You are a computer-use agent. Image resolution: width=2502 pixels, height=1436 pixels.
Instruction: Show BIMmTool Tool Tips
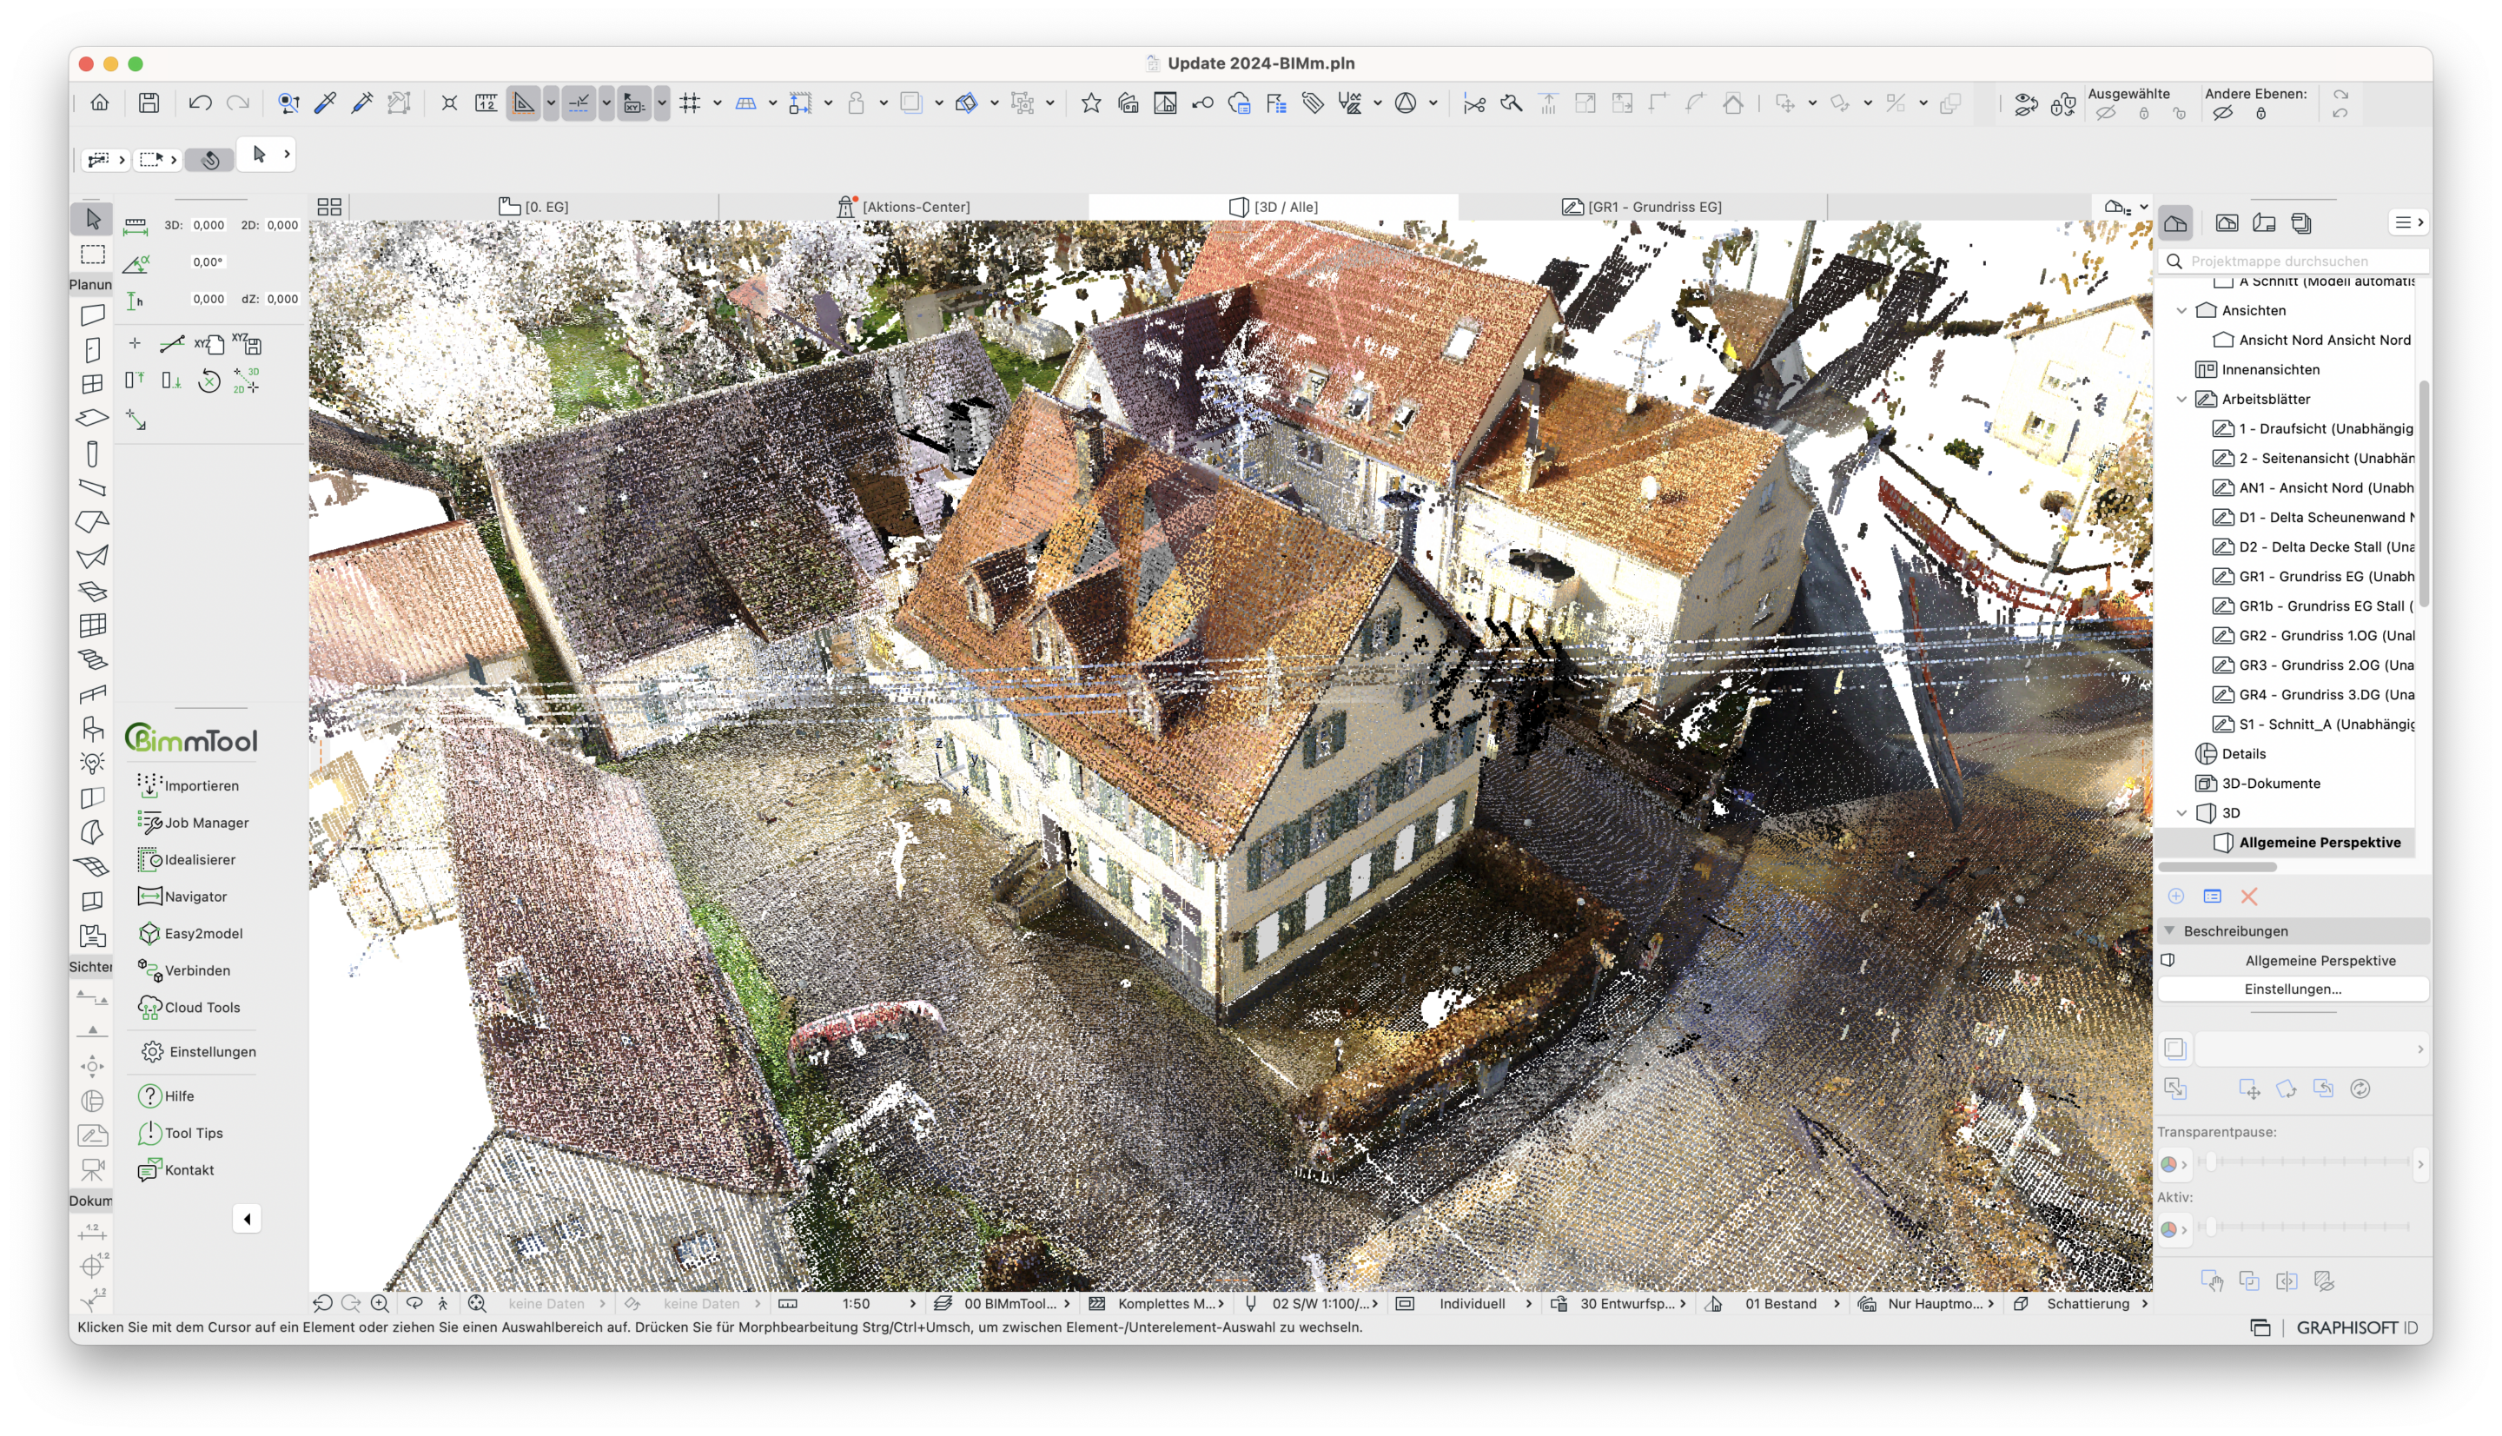click(x=181, y=1132)
